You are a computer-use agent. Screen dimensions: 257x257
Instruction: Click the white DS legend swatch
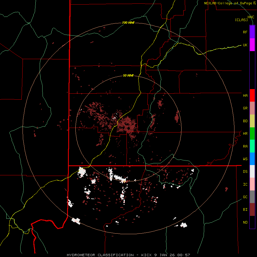pyautogui.click(x=252, y=171)
